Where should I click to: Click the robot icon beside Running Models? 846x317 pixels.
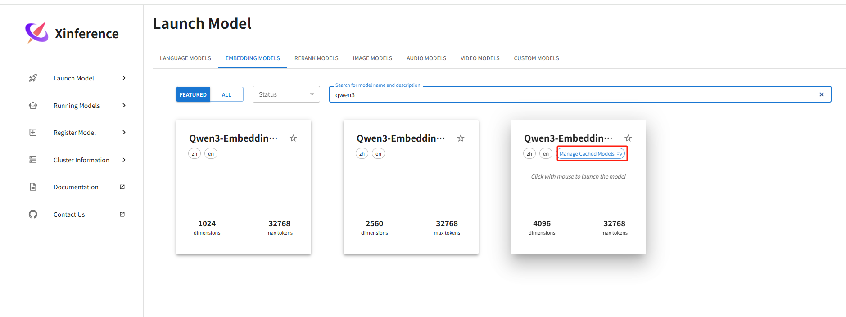pyautogui.click(x=33, y=106)
